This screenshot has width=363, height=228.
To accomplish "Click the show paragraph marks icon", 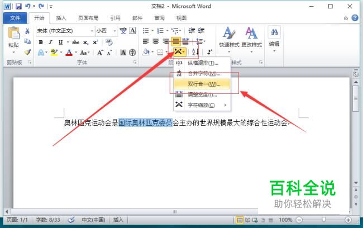I will point(209,52).
